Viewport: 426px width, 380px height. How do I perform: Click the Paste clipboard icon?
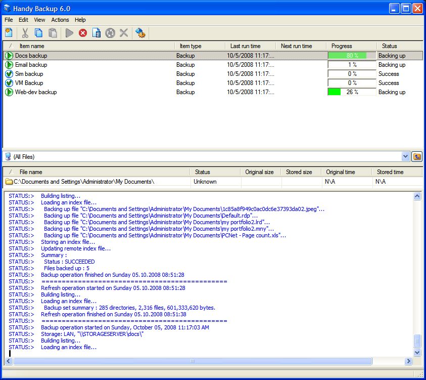(x=53, y=33)
